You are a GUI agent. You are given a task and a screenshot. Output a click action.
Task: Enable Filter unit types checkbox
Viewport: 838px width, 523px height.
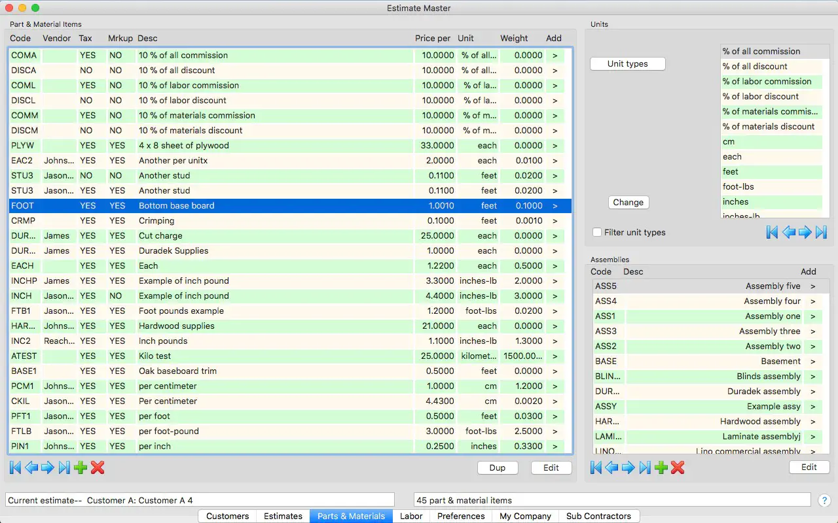(597, 232)
